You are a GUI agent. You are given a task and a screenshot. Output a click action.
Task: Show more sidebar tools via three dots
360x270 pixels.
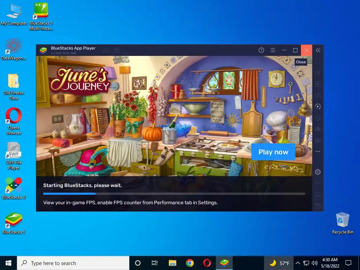[318, 152]
